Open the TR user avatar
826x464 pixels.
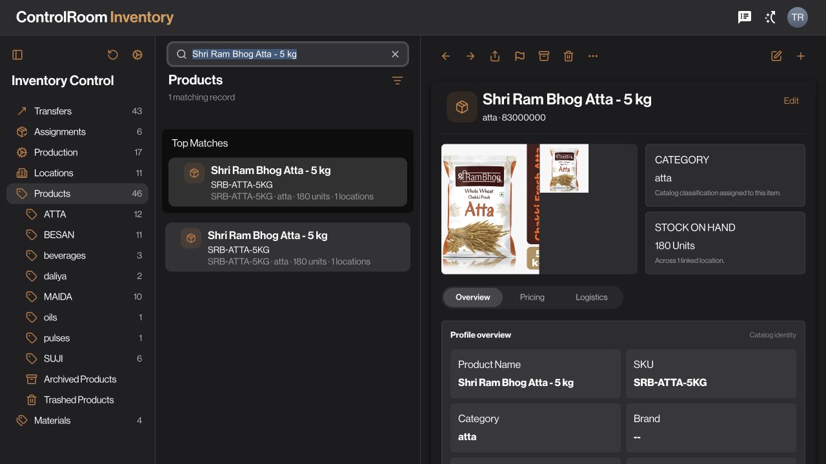pos(798,17)
